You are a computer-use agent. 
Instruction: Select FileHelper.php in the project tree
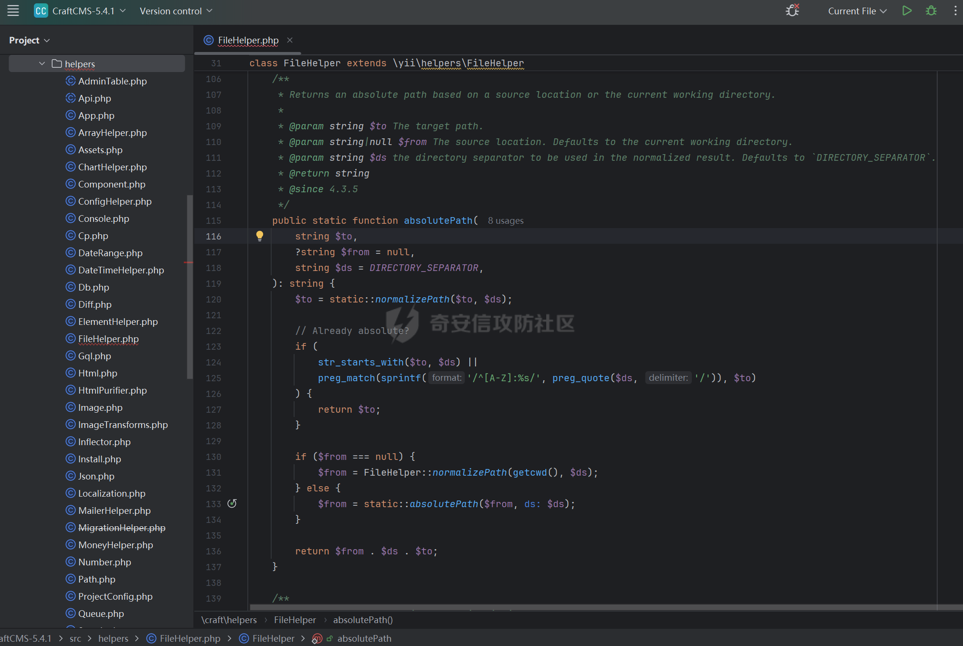pyautogui.click(x=108, y=339)
